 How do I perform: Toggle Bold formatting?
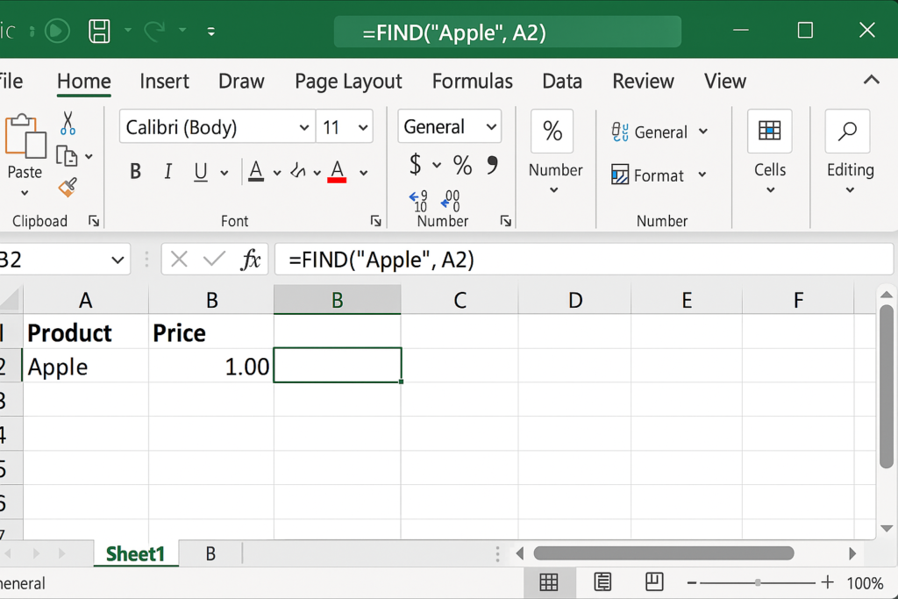(x=135, y=172)
